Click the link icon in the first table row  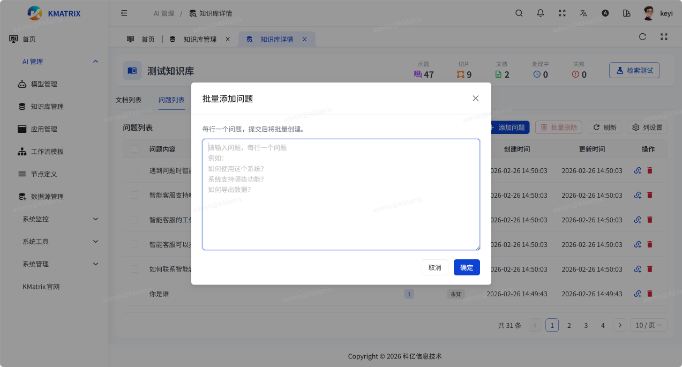(x=638, y=171)
